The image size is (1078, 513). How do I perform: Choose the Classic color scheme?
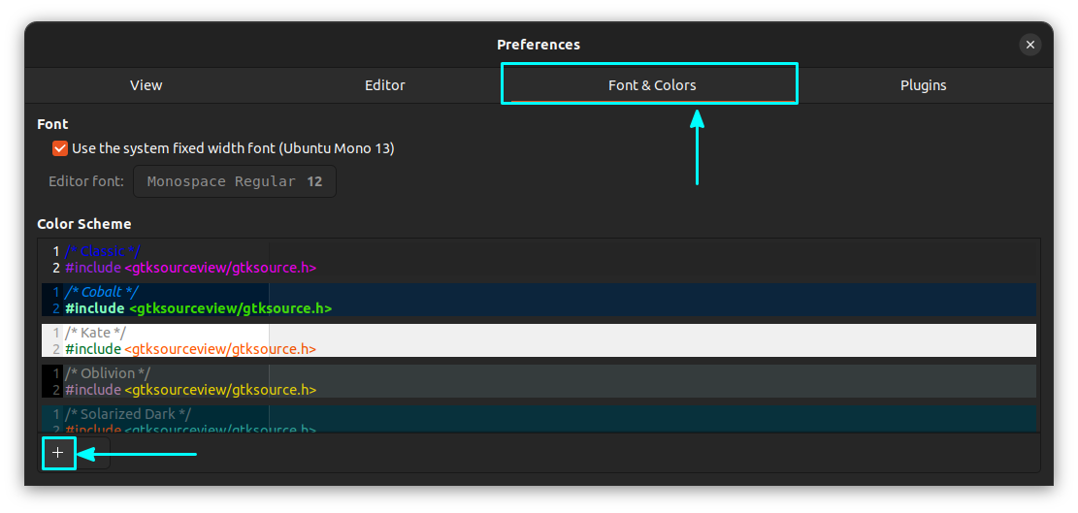tap(539, 260)
